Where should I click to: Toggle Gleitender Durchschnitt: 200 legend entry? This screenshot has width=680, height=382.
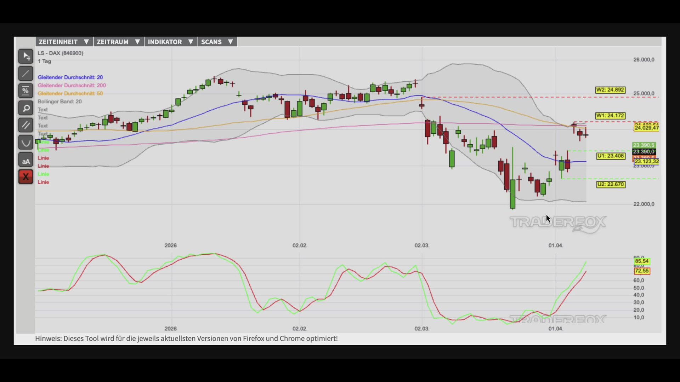[x=72, y=85]
